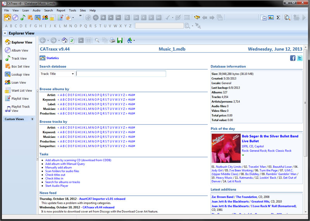
Task: Expand Pick of the day green arrow
Action: tap(243, 155)
